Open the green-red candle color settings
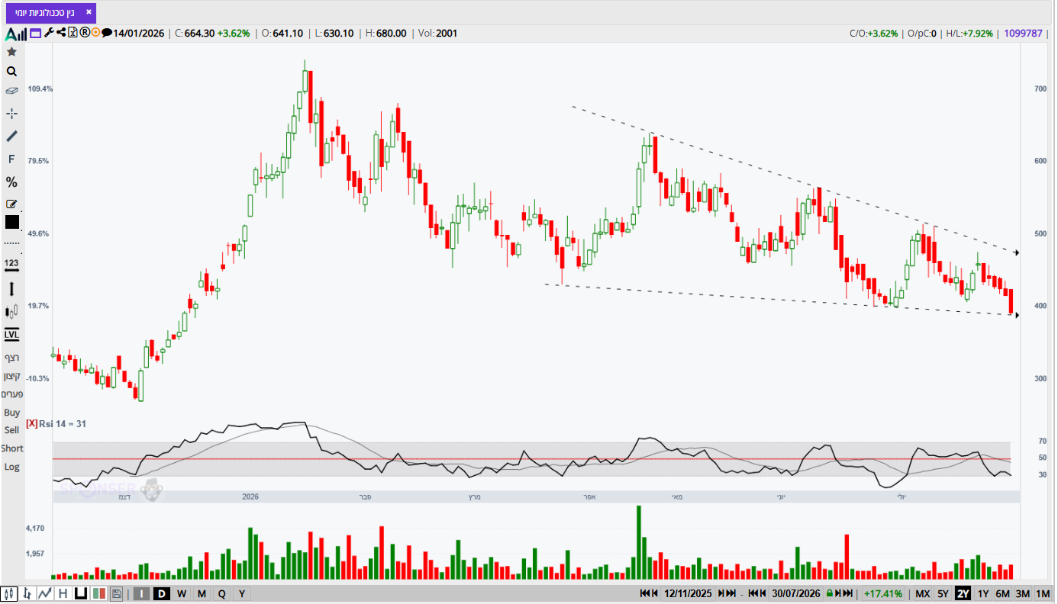1058x604 pixels. 98,593
